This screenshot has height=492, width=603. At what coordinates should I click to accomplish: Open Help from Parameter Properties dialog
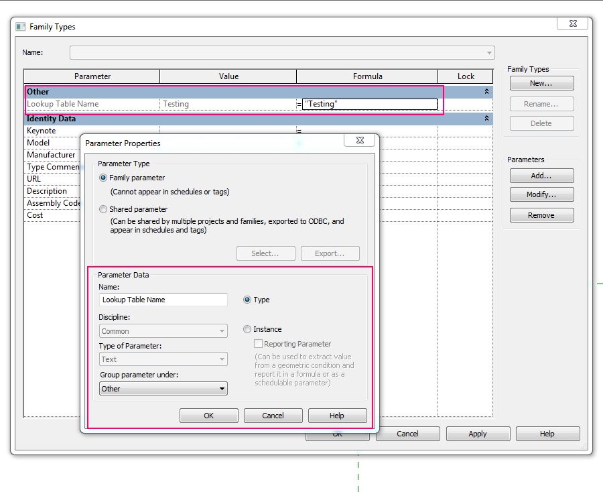click(337, 415)
